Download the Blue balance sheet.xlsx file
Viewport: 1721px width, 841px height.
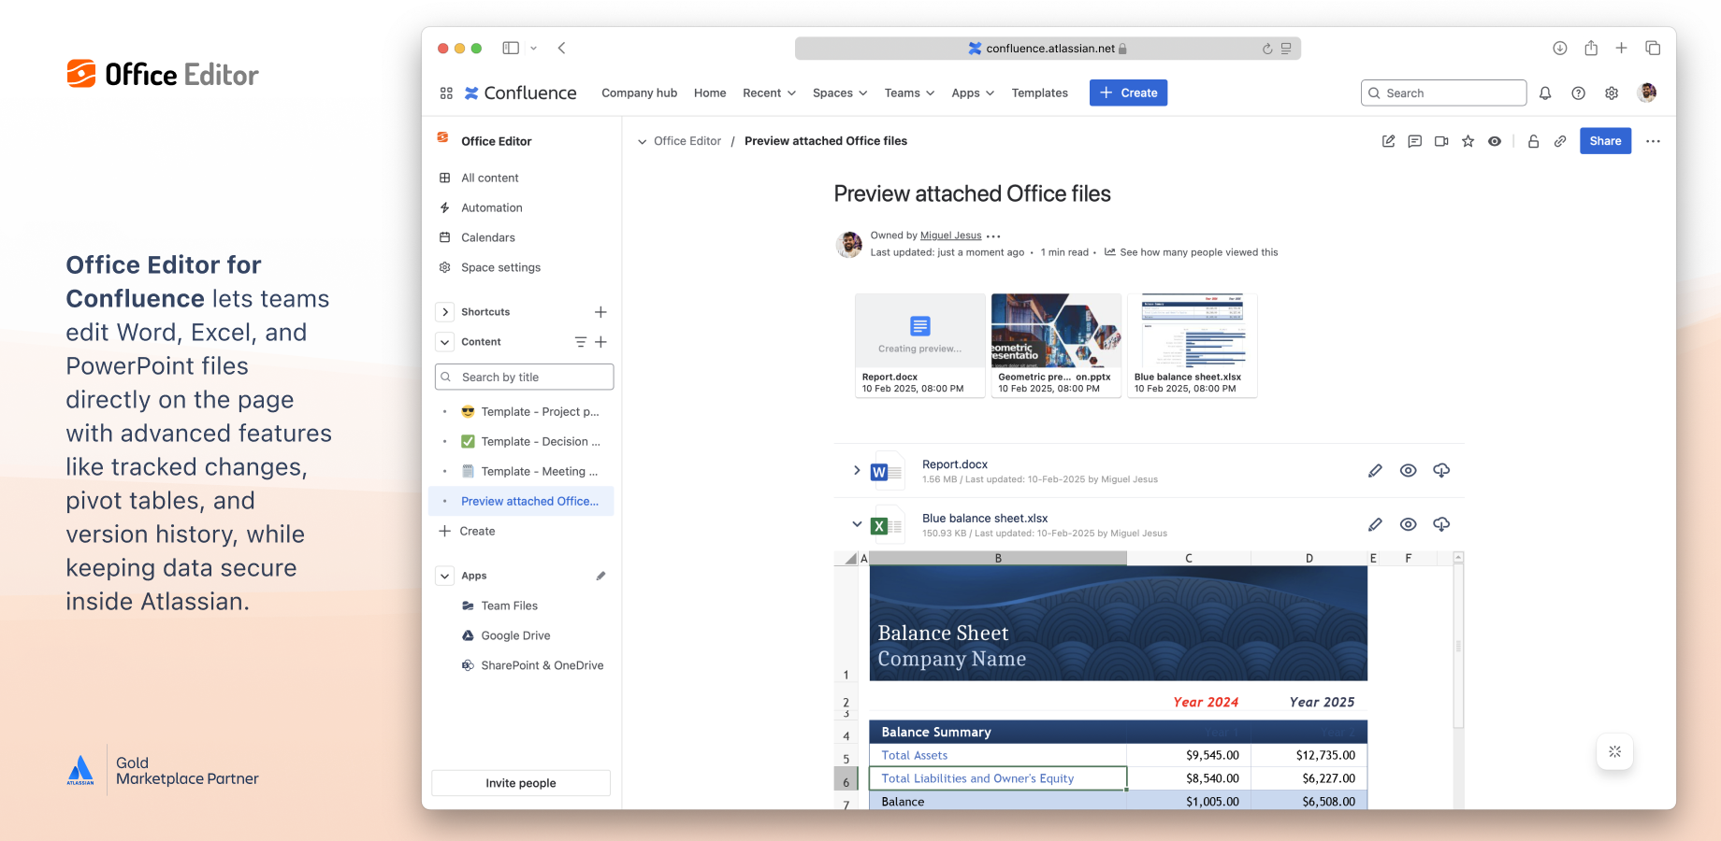pyautogui.click(x=1441, y=524)
